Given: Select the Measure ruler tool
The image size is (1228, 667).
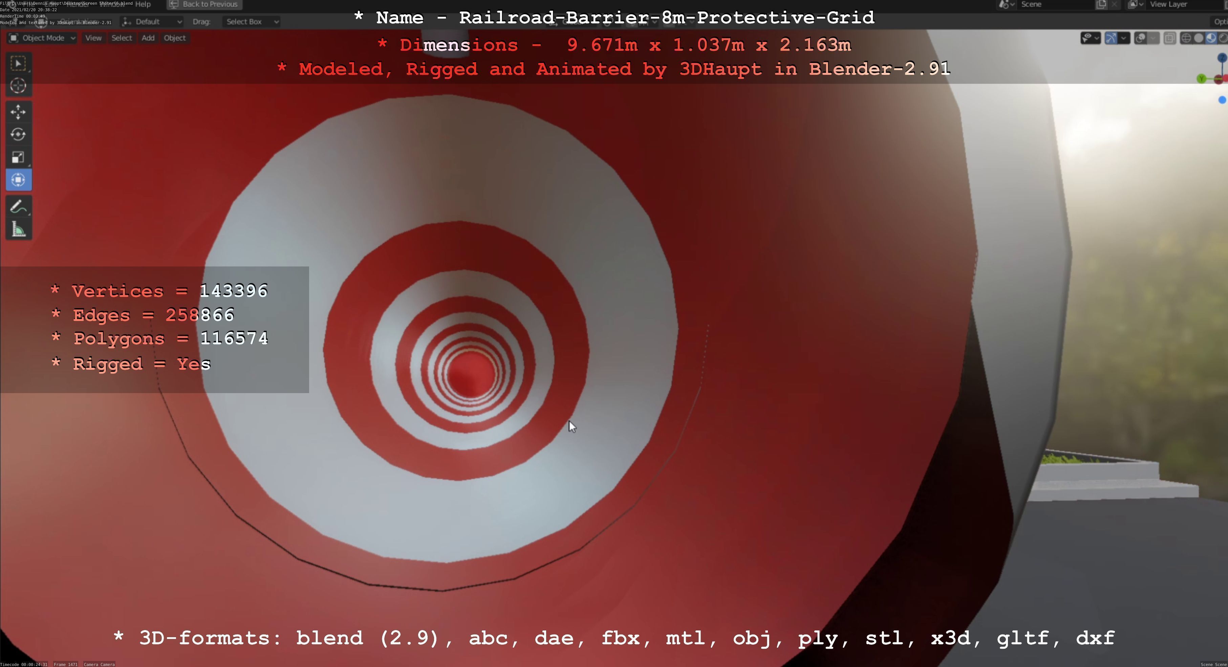Looking at the screenshot, I should pyautogui.click(x=18, y=230).
